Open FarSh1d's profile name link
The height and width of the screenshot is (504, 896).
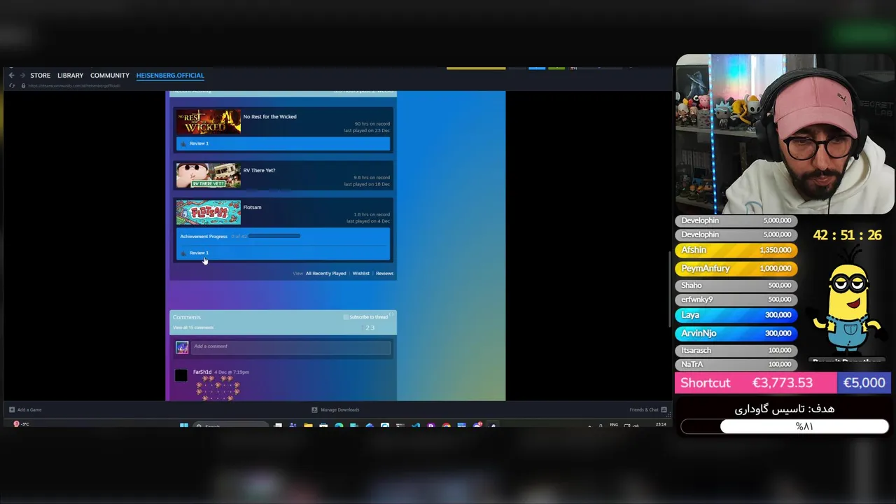pos(202,372)
